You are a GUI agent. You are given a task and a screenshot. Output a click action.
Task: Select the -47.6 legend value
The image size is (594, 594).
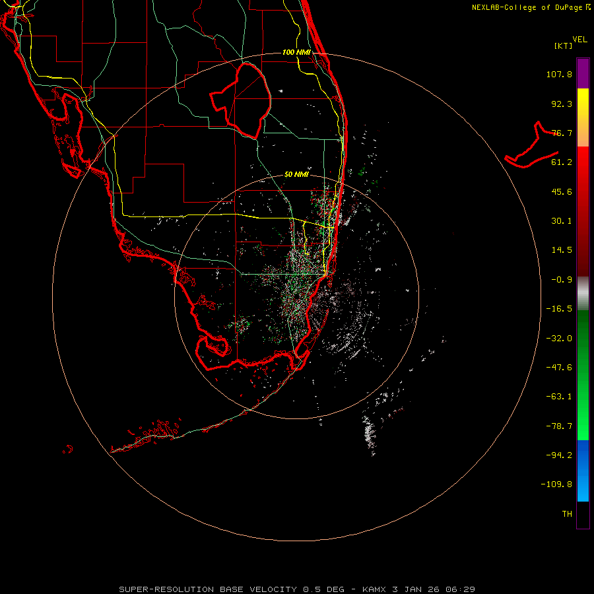tap(559, 368)
